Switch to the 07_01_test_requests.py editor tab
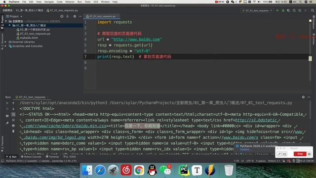The image size is (316, 178). [x=102, y=16]
